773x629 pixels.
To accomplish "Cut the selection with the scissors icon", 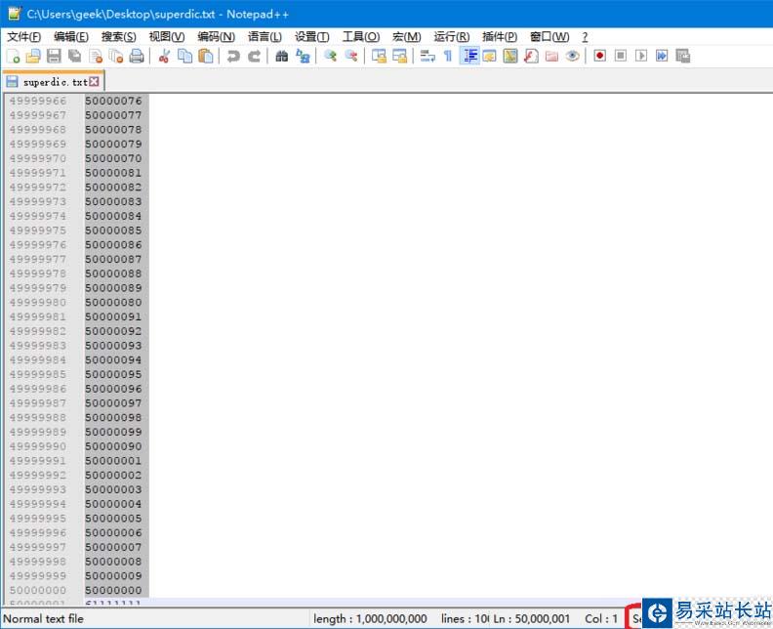I will click(164, 57).
